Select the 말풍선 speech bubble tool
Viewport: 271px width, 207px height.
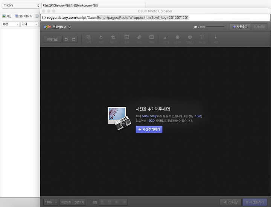(x=190, y=39)
